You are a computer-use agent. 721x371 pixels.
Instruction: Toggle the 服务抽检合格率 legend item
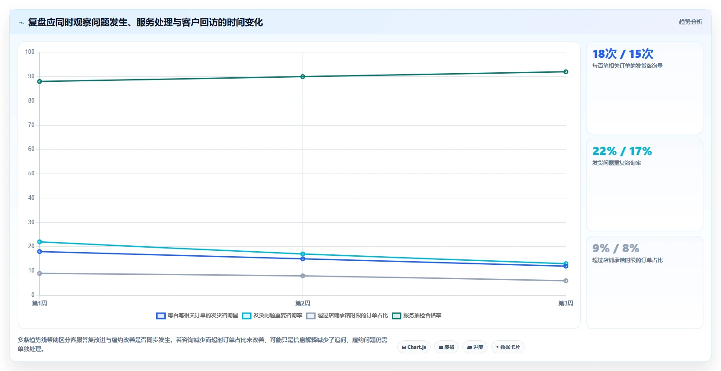pos(417,315)
